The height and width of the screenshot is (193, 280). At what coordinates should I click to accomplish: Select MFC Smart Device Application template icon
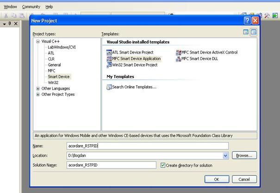coord(109,59)
